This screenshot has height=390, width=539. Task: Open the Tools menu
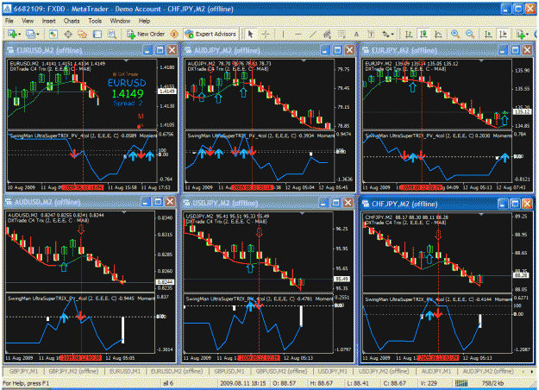(95, 21)
